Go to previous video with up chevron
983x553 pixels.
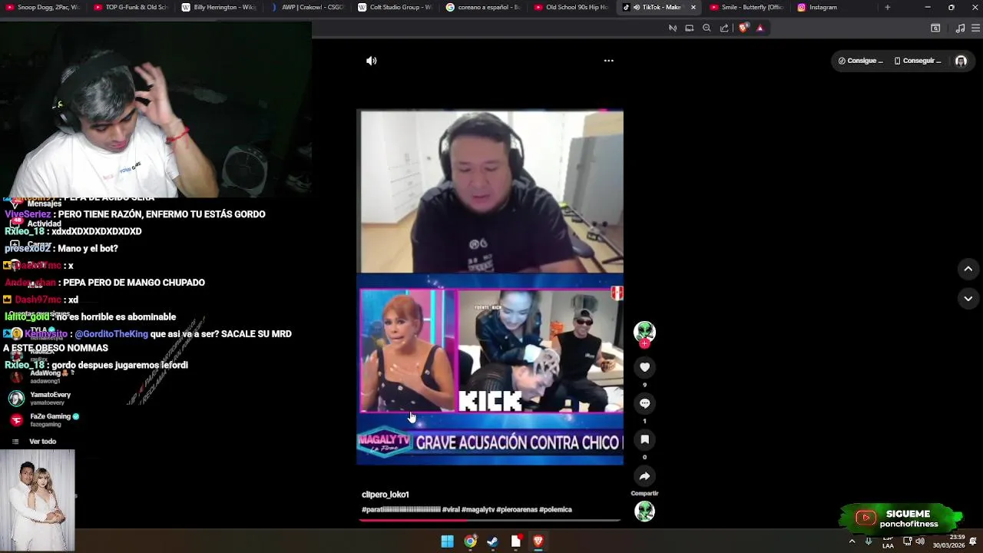click(x=968, y=269)
